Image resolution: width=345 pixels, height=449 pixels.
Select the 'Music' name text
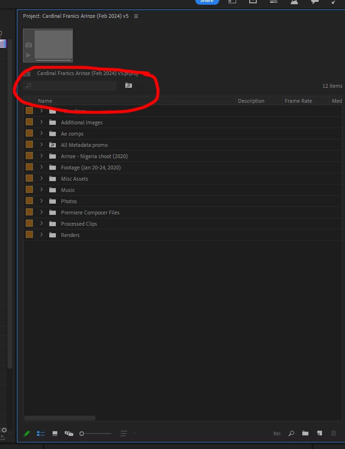point(68,190)
